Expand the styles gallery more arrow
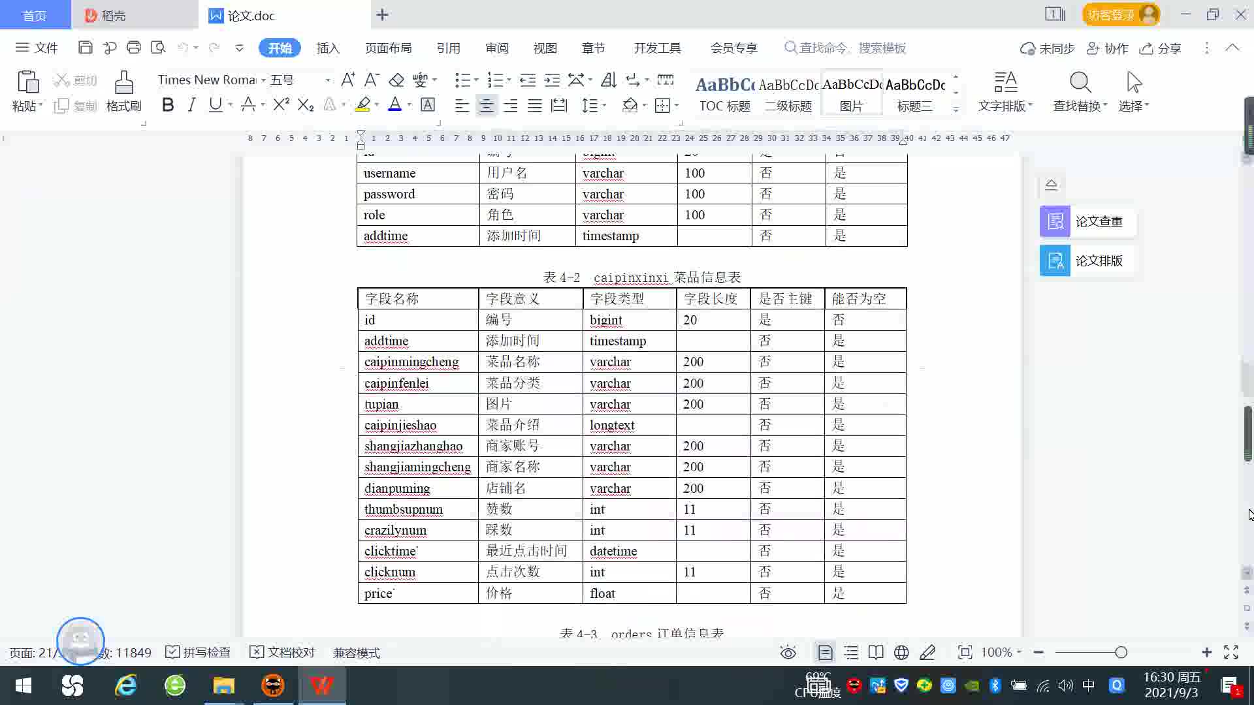 pos(956,110)
